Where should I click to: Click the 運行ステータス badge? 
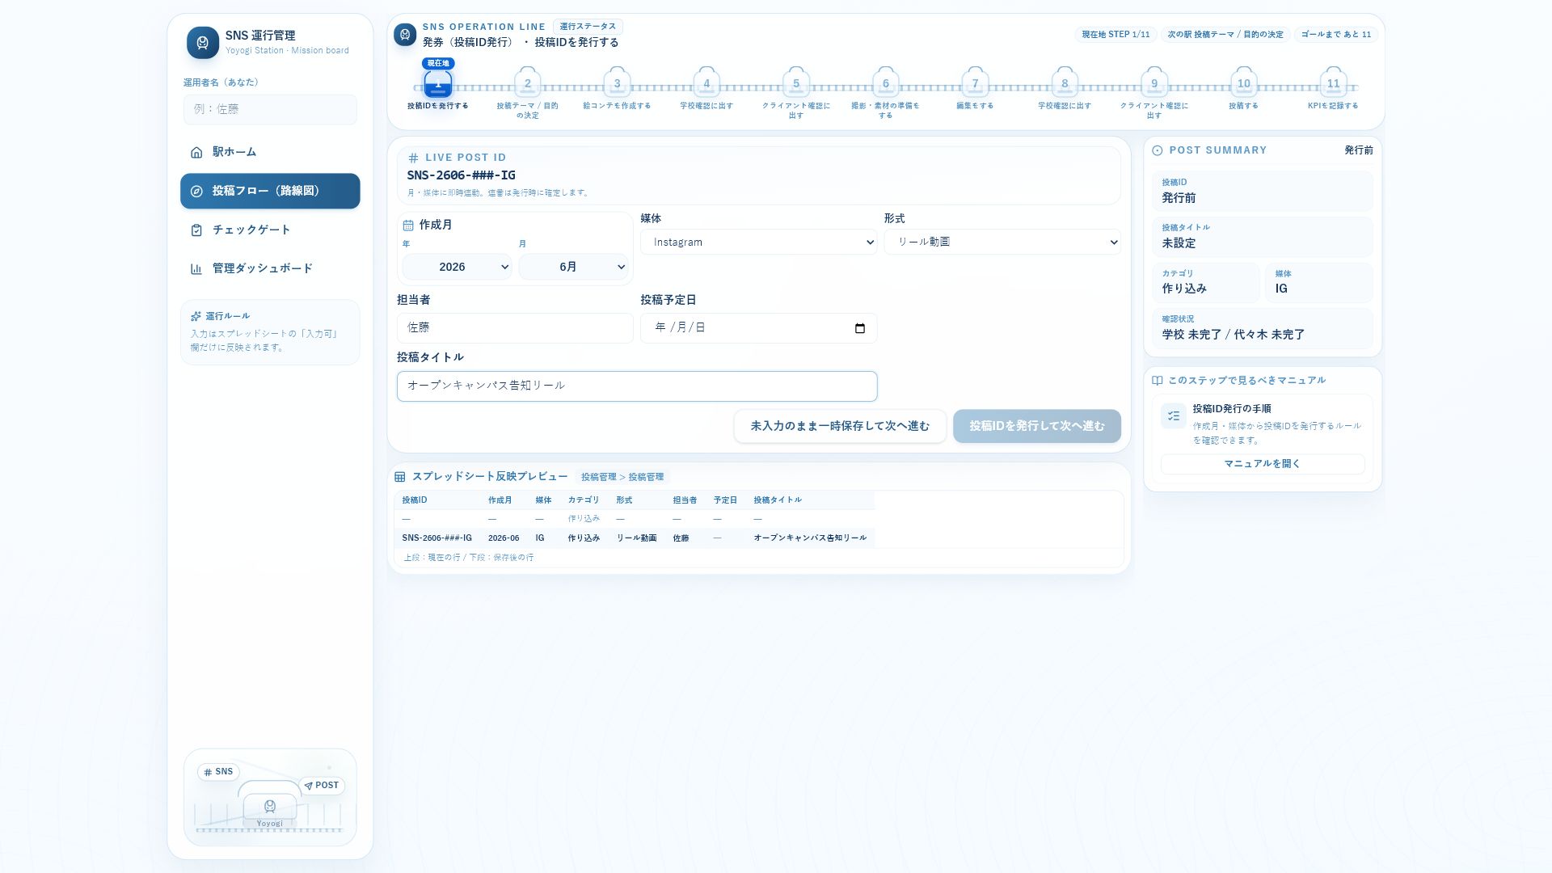tap(588, 27)
